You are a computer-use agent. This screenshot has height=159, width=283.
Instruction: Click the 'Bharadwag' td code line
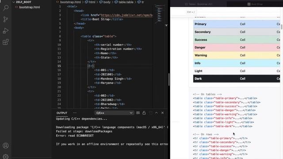(109, 104)
